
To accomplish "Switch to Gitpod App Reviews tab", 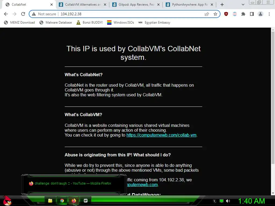I will coord(136,5).
